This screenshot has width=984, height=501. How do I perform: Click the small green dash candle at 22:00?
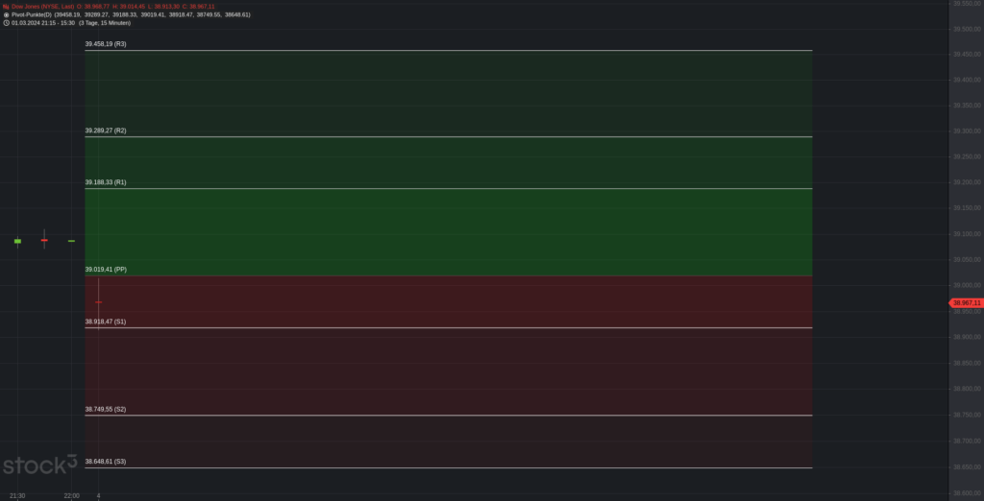pyautogui.click(x=71, y=241)
